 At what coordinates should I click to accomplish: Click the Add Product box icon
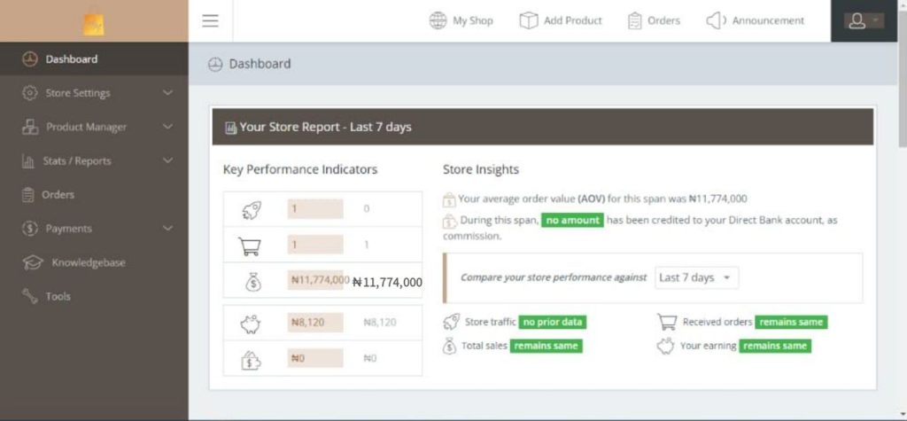(x=529, y=20)
